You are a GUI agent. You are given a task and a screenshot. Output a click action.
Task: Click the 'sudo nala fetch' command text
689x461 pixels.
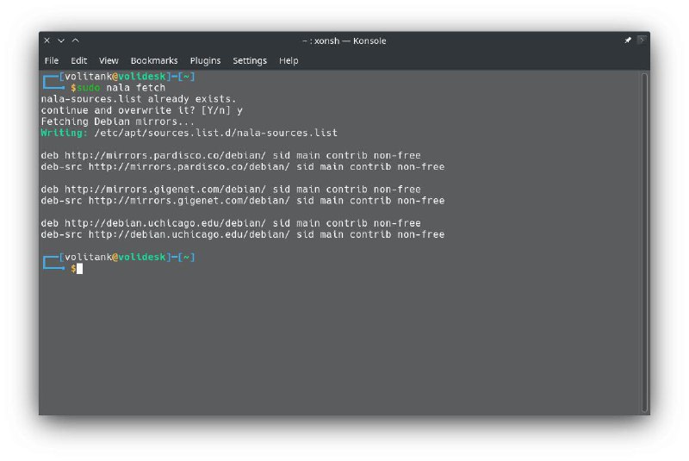[x=121, y=87]
